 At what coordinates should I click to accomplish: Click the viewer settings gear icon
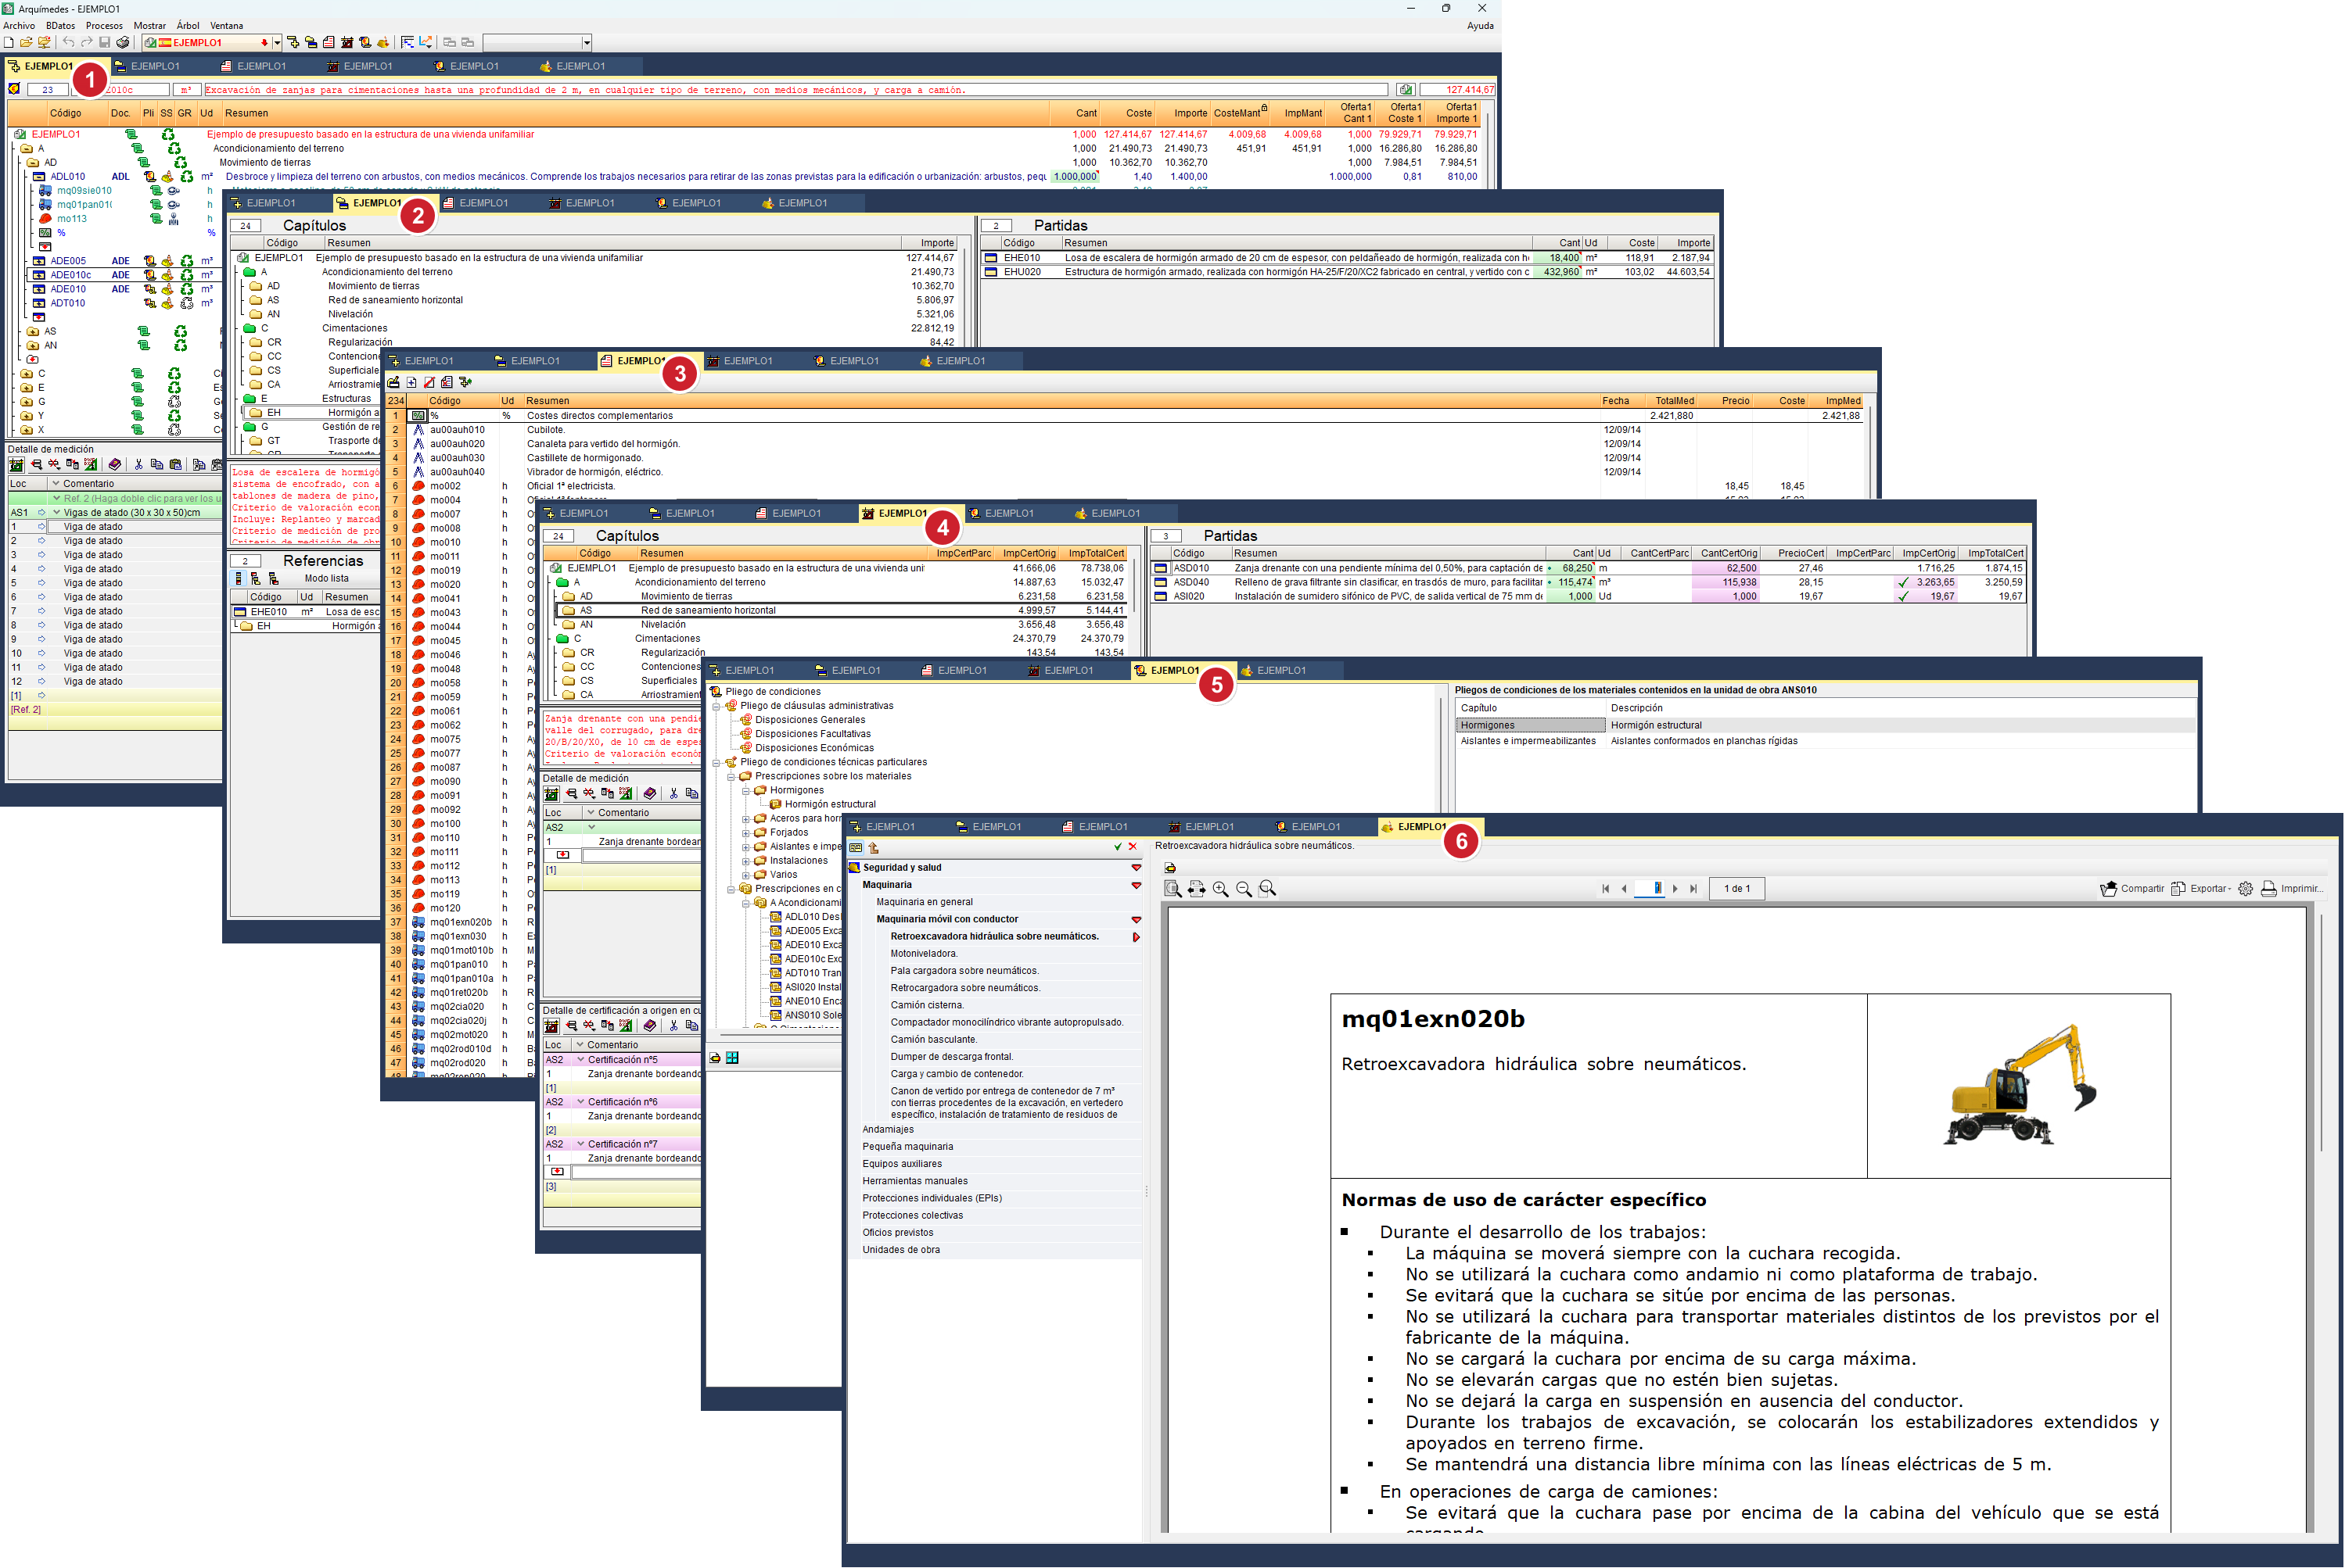[x=2246, y=889]
